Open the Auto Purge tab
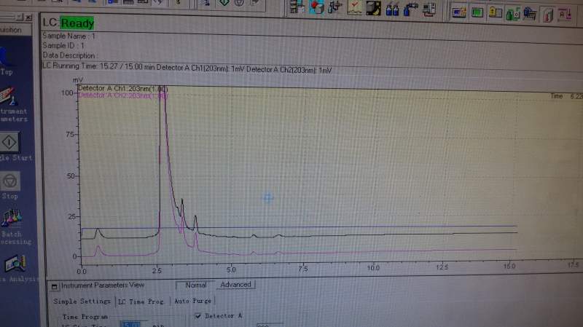The height and width of the screenshot is (327, 583). point(193,301)
